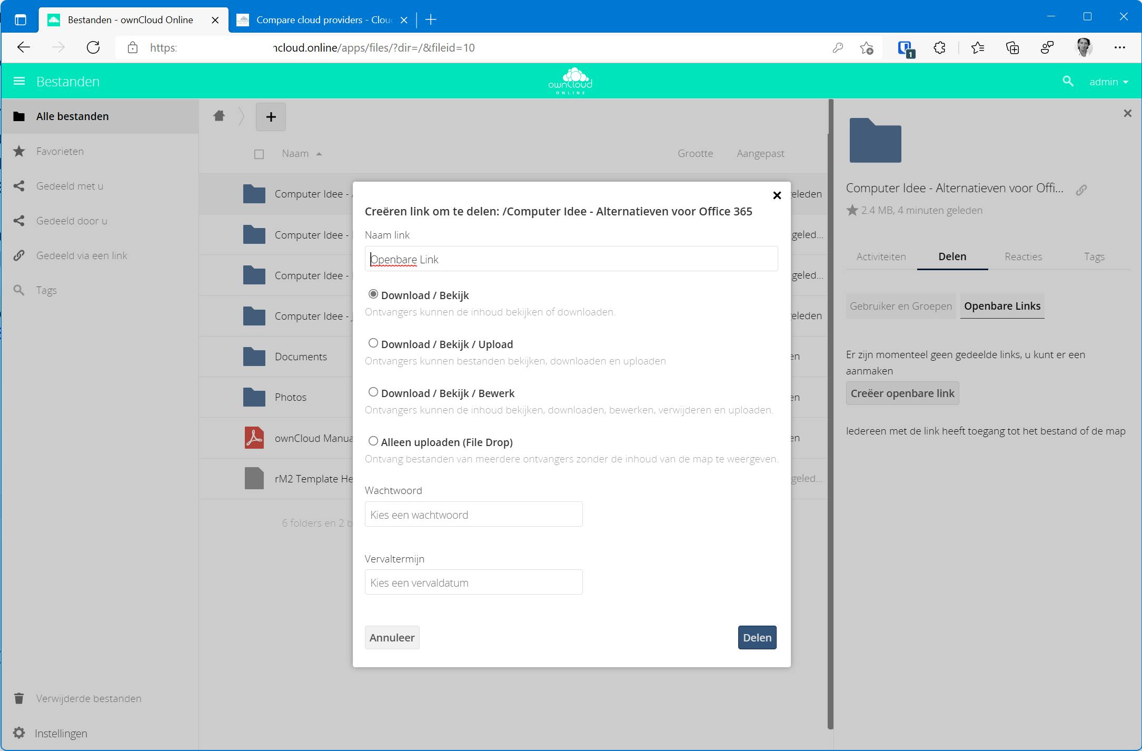Click the Delen button in dialog
This screenshot has height=751, width=1142.
click(757, 637)
